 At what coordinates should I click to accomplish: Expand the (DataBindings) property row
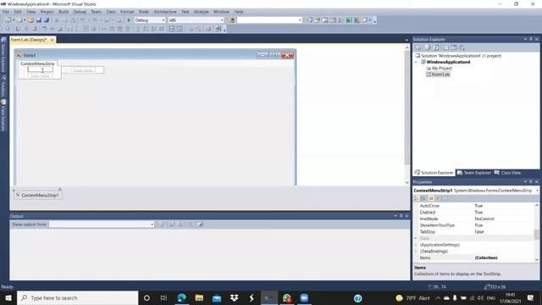tap(416, 252)
